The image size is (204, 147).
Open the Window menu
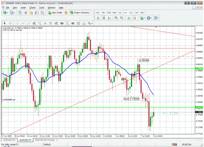pyautogui.click(x=52, y=8)
